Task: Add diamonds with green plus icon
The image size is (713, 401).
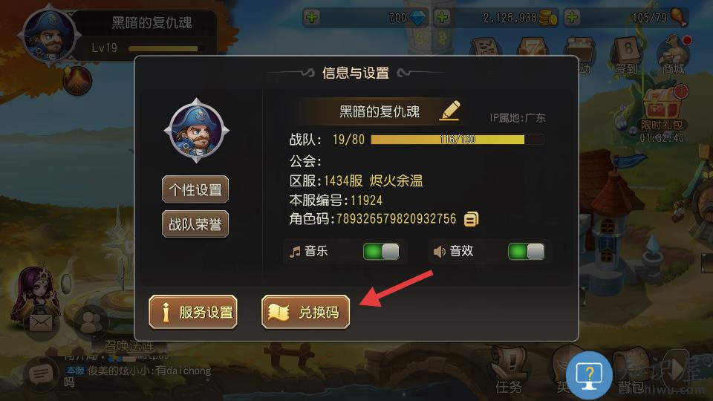Action: pyautogui.click(x=312, y=17)
